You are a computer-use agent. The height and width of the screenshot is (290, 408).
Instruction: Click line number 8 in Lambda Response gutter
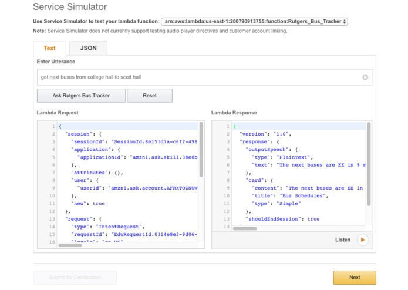tap(227, 181)
